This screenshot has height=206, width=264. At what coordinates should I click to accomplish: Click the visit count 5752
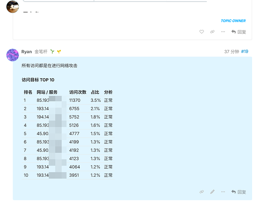coord(74,117)
